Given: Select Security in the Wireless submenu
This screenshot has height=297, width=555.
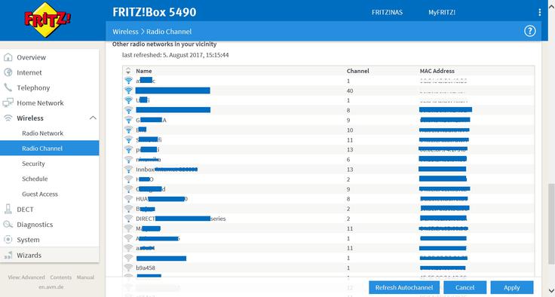Looking at the screenshot, I should pos(33,164).
